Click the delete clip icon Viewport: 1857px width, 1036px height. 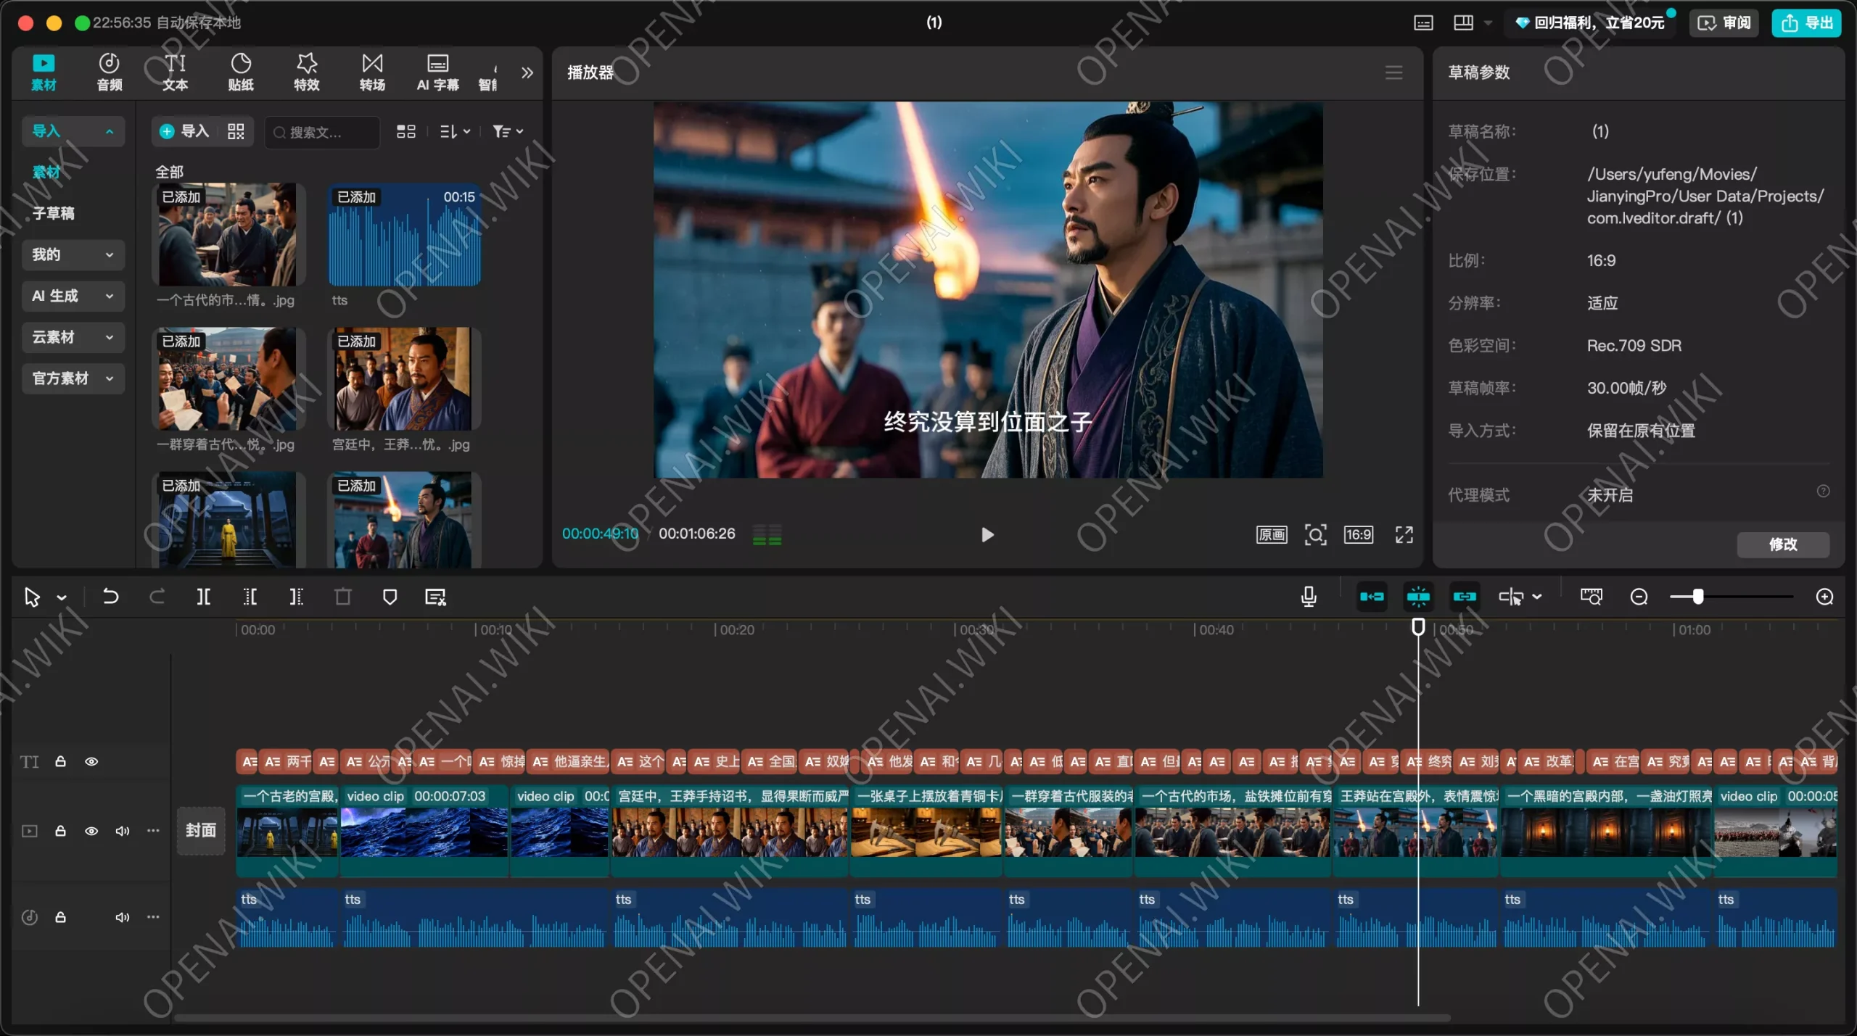(343, 597)
